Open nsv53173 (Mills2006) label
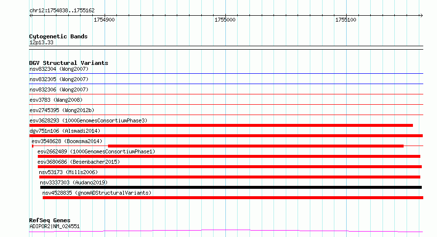Image resolution: width=437 pixels, height=237 pixels. click(x=68, y=172)
